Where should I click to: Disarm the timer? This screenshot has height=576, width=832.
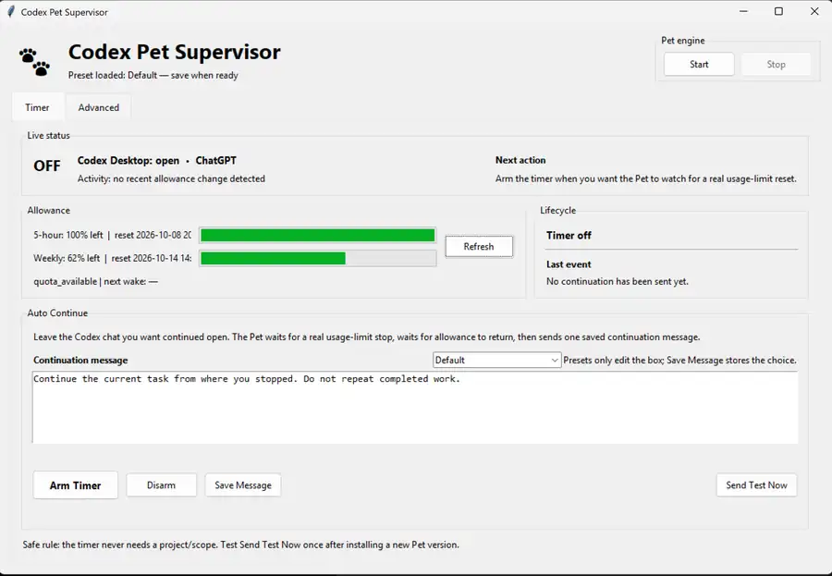coord(161,485)
